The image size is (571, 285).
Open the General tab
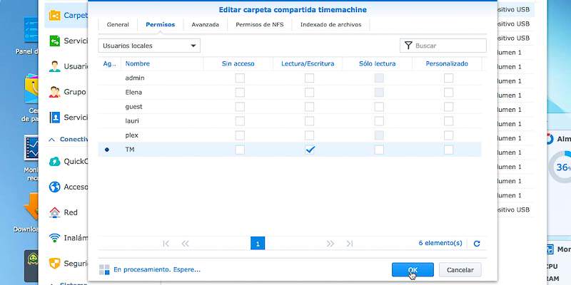point(118,25)
